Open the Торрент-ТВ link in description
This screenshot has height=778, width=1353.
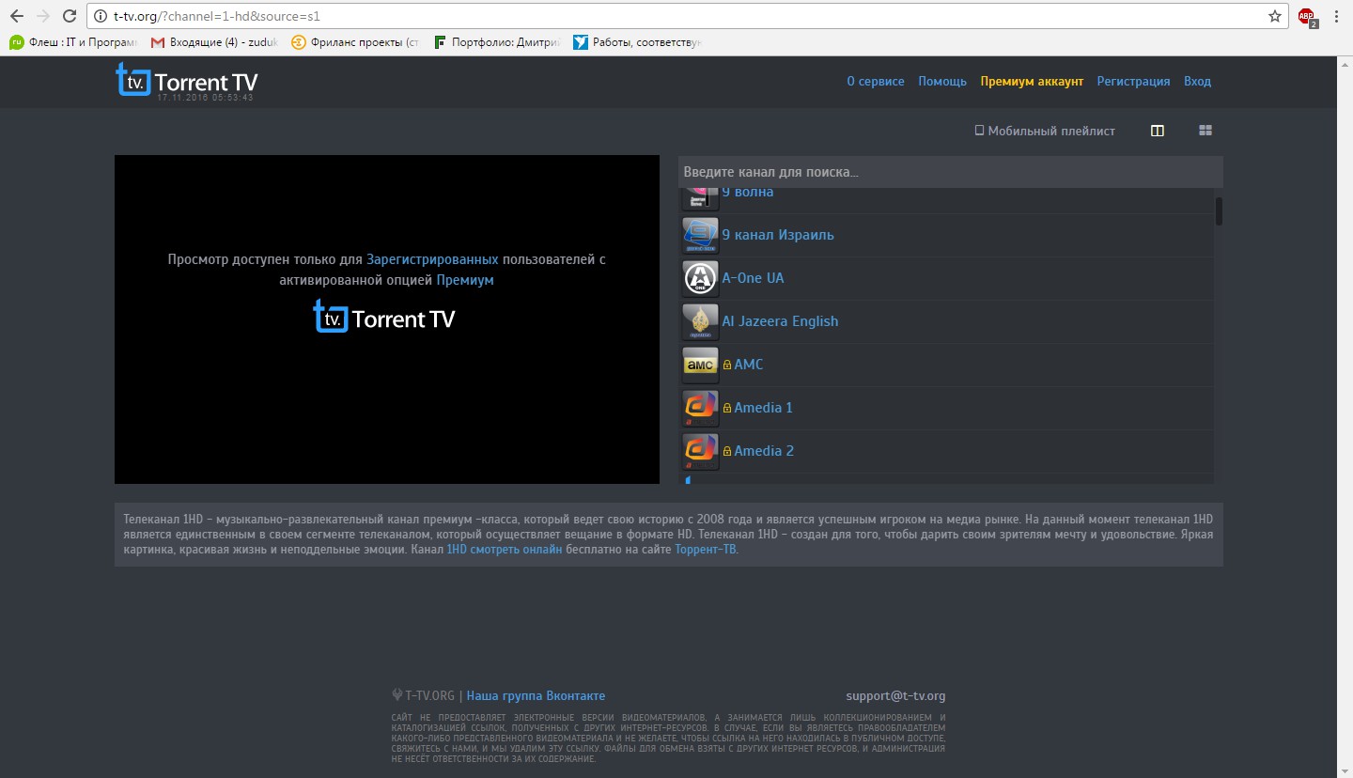point(706,550)
